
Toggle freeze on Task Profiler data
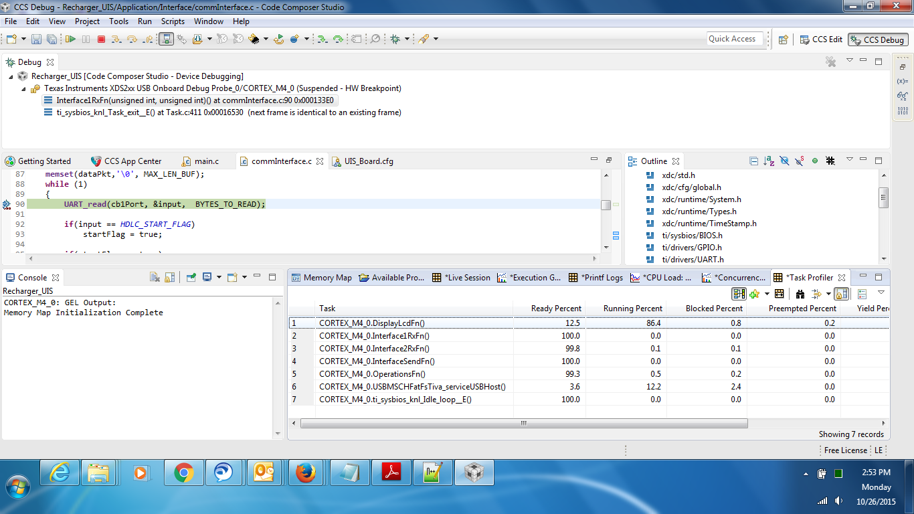pos(841,293)
